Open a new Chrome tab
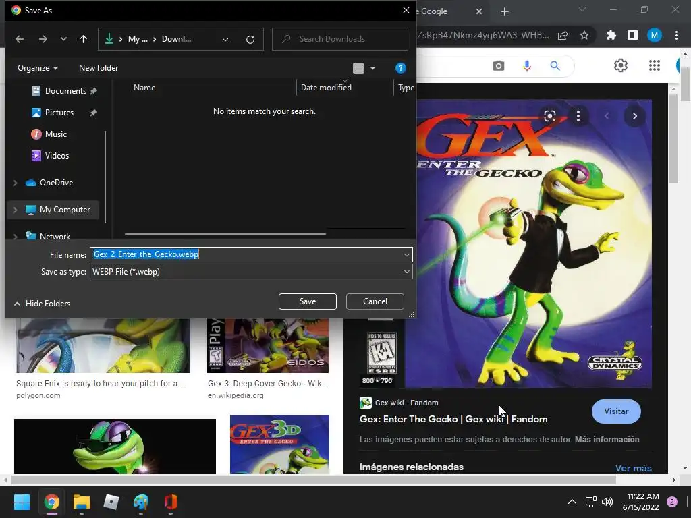The width and height of the screenshot is (691, 518). tap(505, 12)
